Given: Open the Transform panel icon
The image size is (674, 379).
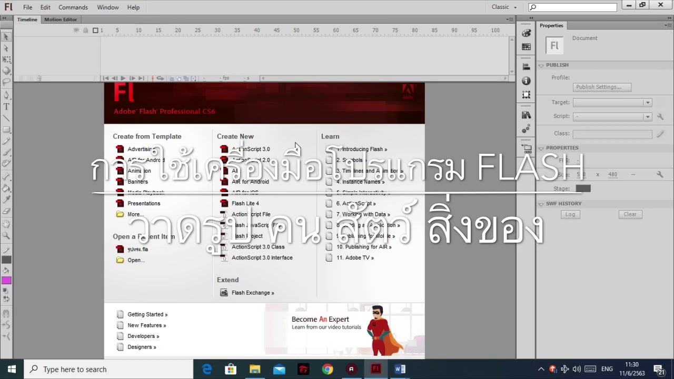Looking at the screenshot, I should [x=526, y=94].
